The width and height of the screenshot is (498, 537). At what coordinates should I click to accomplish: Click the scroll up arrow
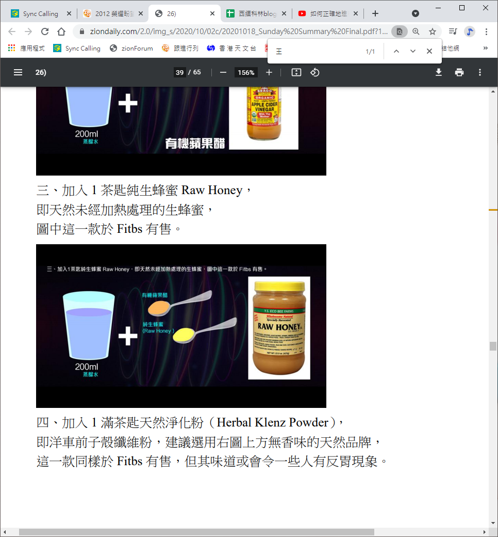[493, 91]
